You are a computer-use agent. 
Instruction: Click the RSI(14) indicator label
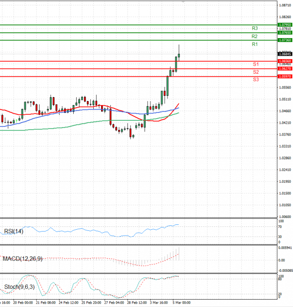point(14,231)
